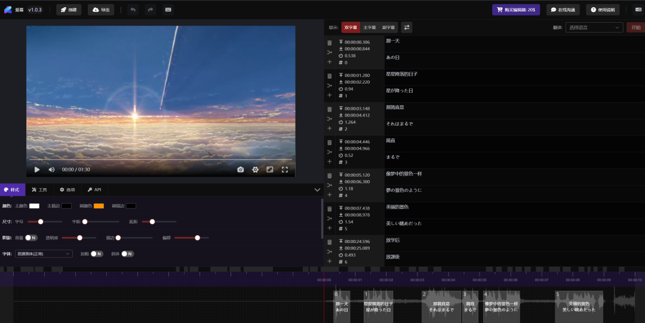Viewport: 645px width, 323px height.
Task: Open the font dropdown 思源黑体(正常)
Action: (44, 254)
